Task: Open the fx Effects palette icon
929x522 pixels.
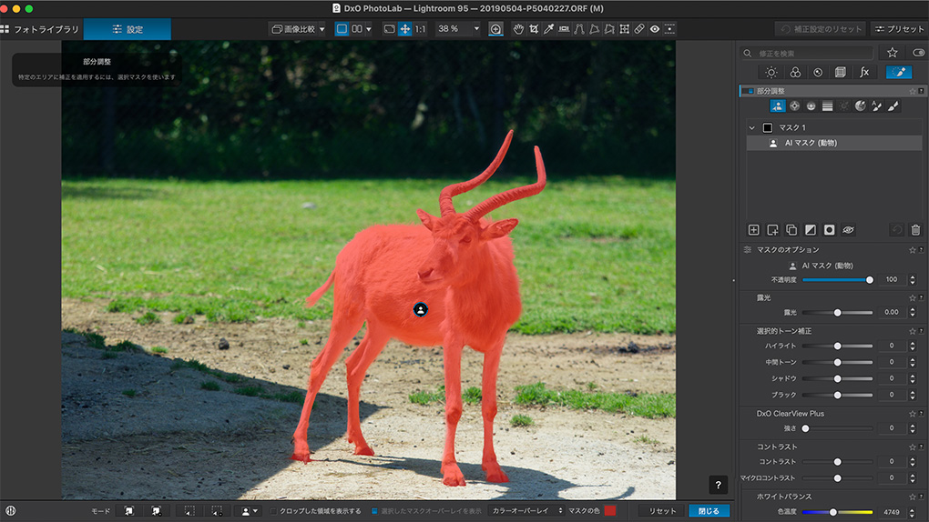Action: click(864, 72)
